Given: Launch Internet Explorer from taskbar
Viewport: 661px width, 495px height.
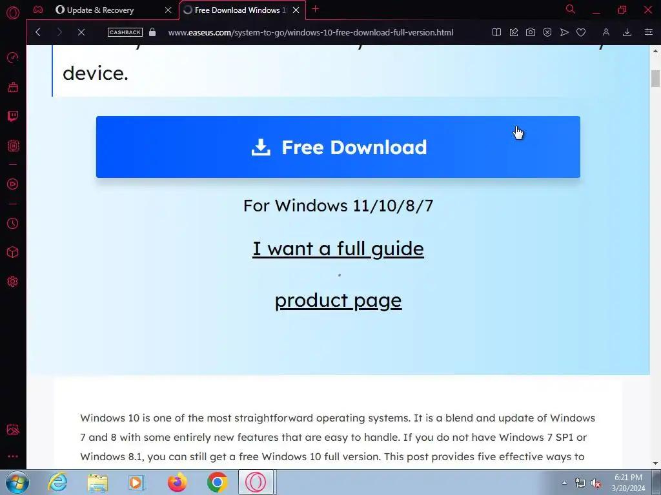Looking at the screenshot, I should (57, 482).
